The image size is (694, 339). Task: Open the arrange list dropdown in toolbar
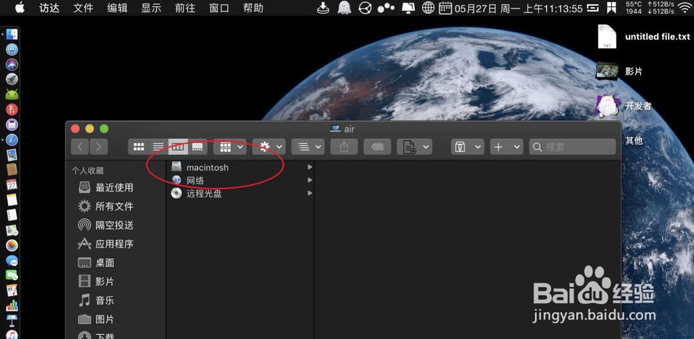308,147
